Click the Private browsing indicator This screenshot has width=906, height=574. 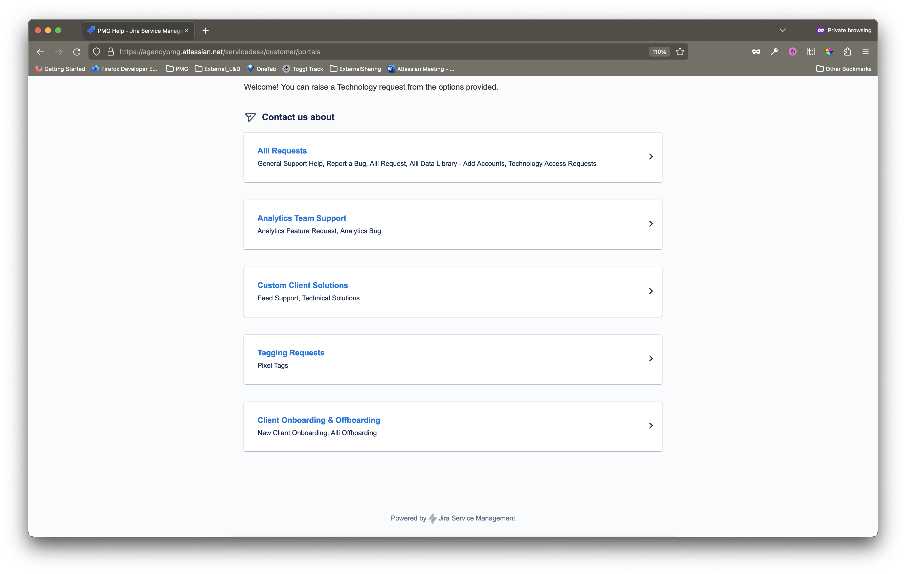point(844,31)
